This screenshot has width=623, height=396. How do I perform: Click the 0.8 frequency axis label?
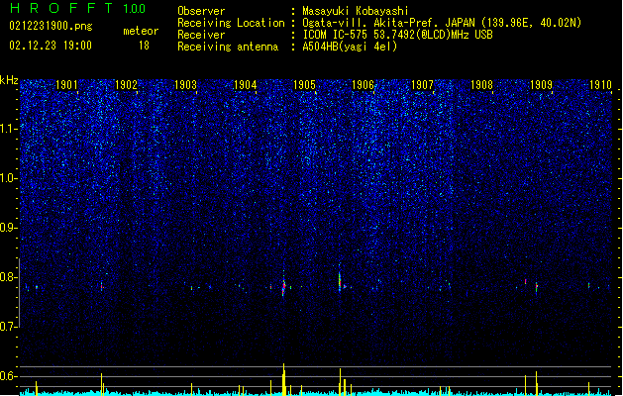(x=8, y=277)
